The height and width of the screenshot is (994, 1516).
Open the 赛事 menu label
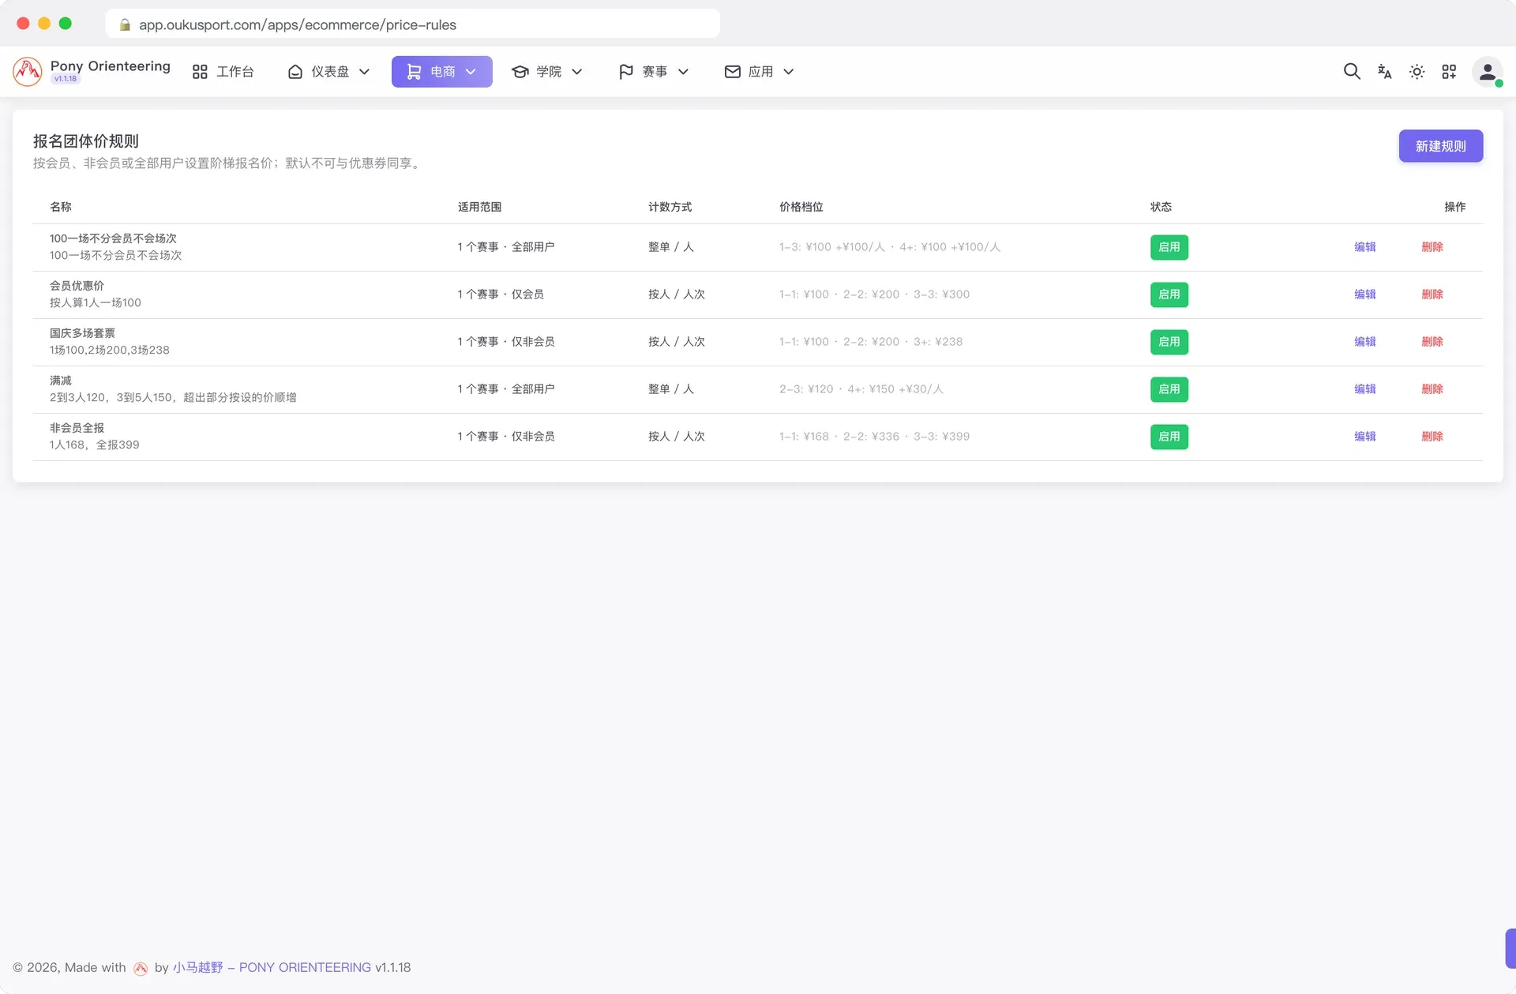(x=655, y=72)
